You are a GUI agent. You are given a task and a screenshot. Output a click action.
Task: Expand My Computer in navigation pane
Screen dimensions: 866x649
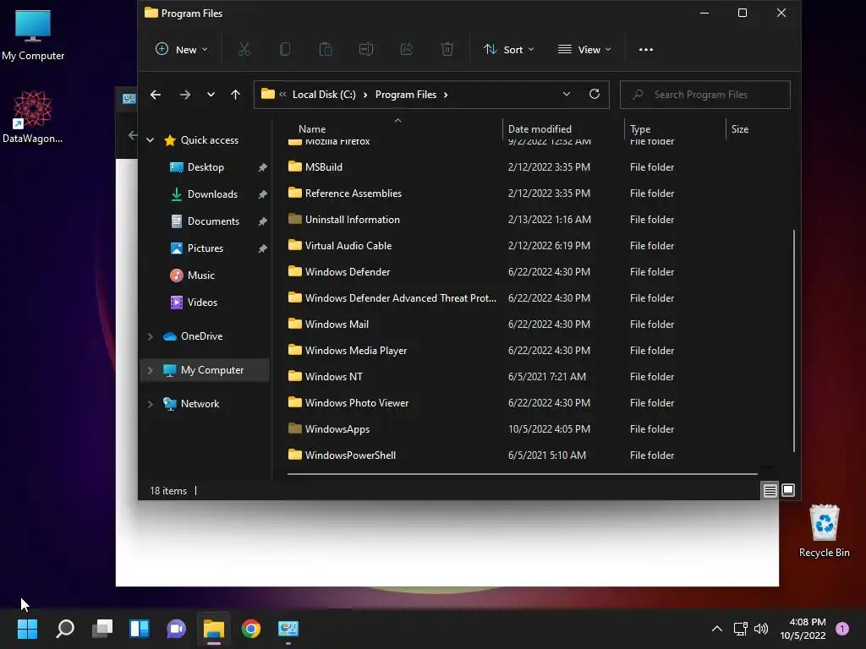151,370
